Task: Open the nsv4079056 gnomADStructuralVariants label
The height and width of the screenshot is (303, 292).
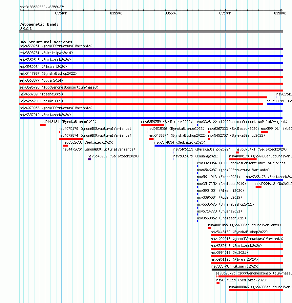Action: (56, 108)
